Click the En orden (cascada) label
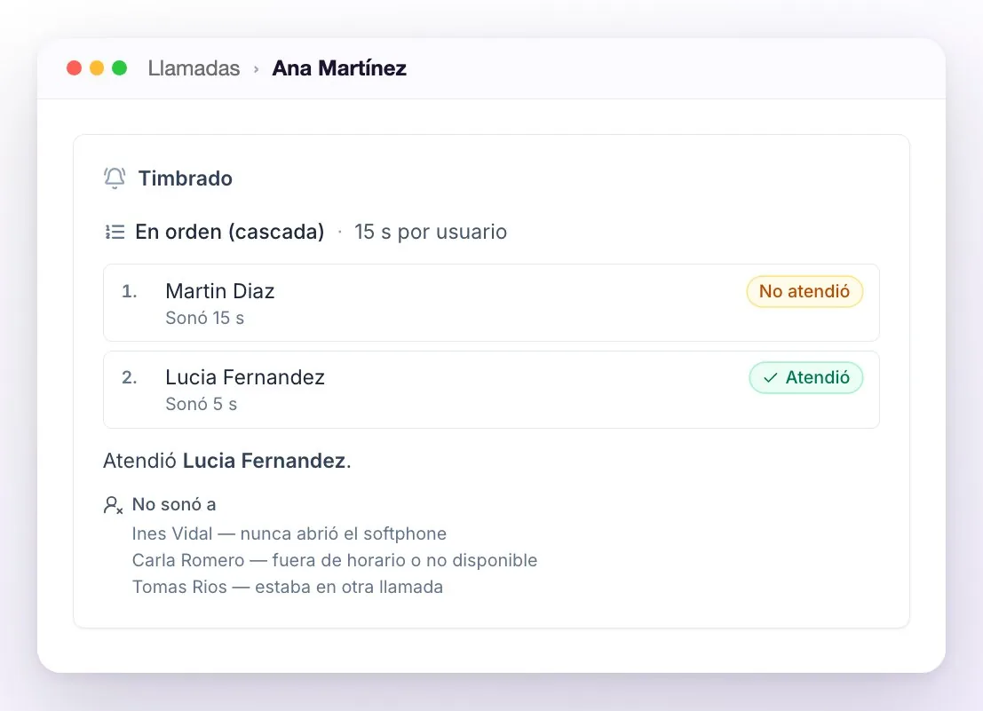This screenshot has height=711, width=983. (x=229, y=232)
